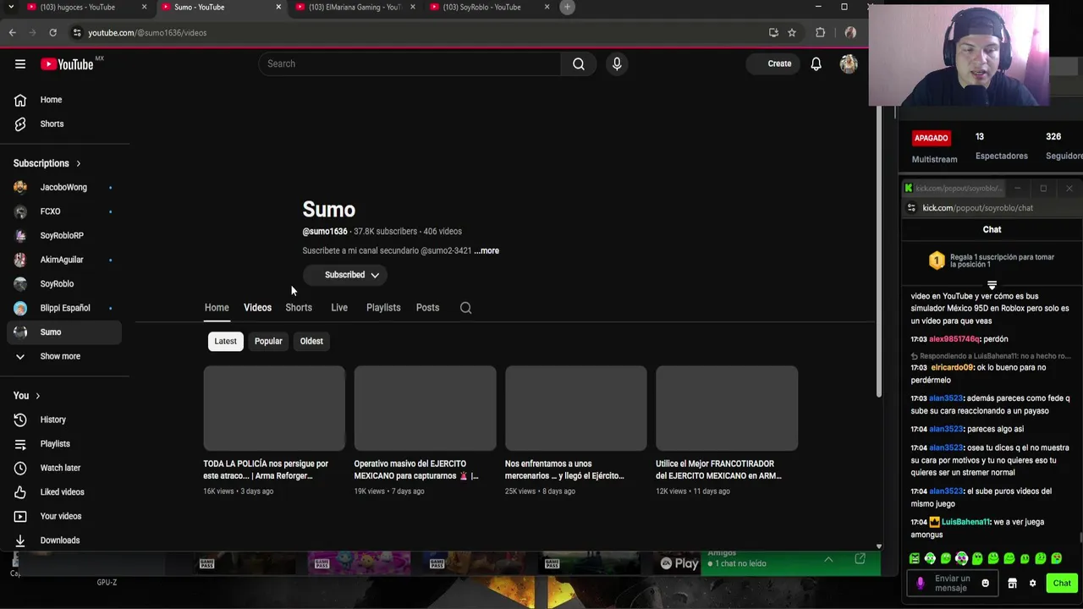Click the Create button
Screen dimensions: 1083x609
click(x=773, y=63)
